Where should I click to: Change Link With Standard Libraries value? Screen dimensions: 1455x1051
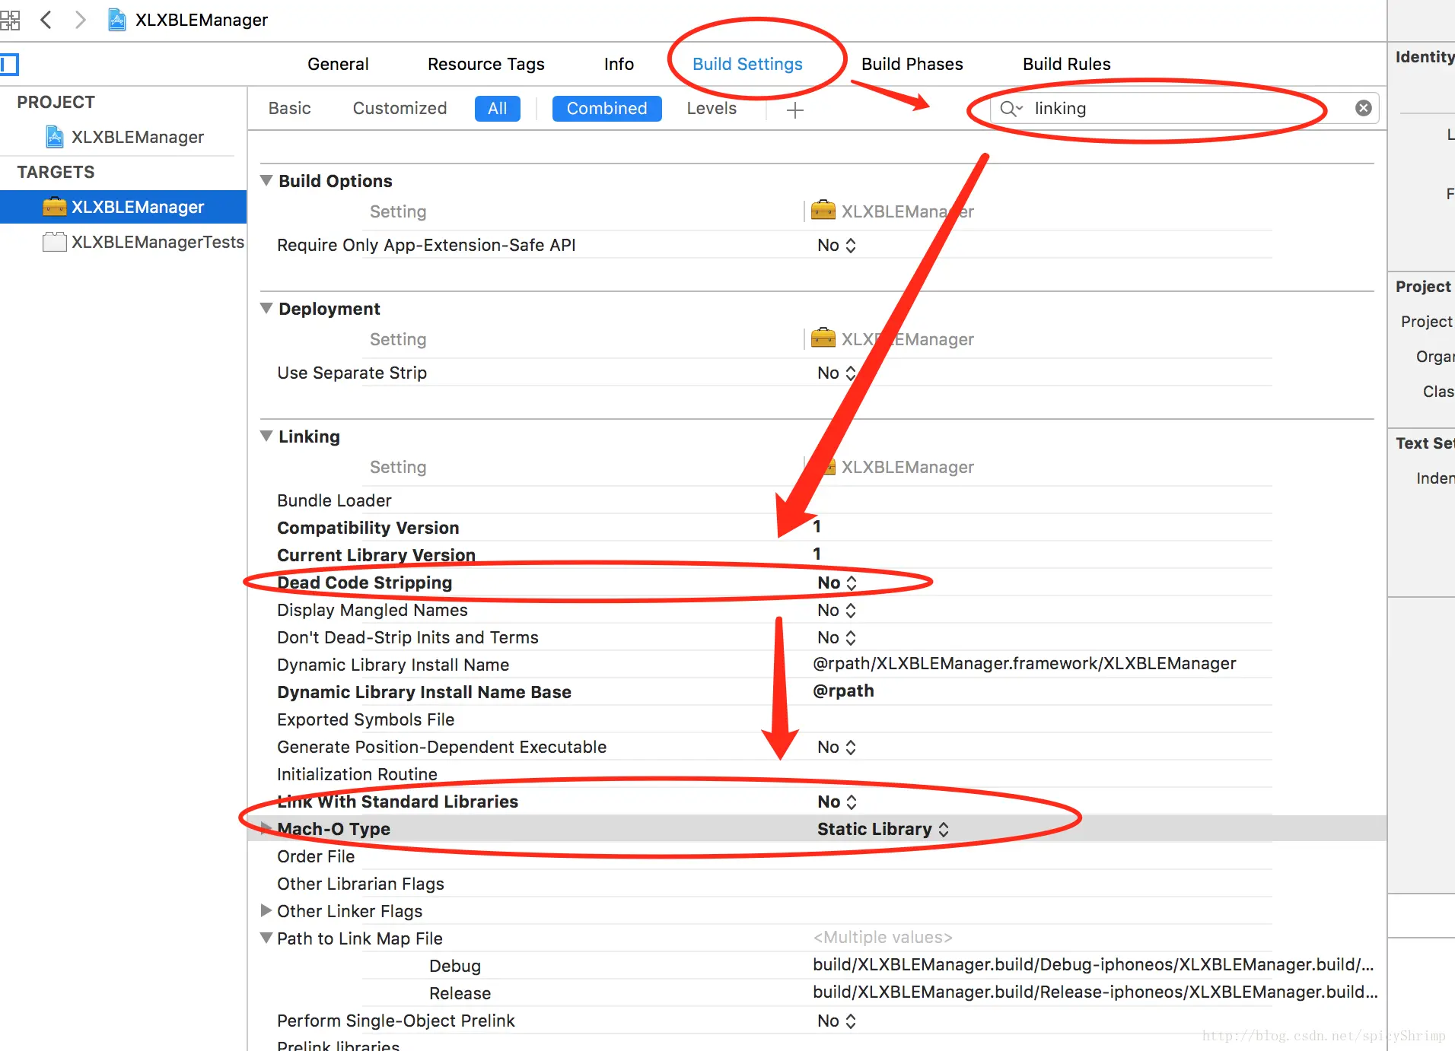tap(837, 802)
